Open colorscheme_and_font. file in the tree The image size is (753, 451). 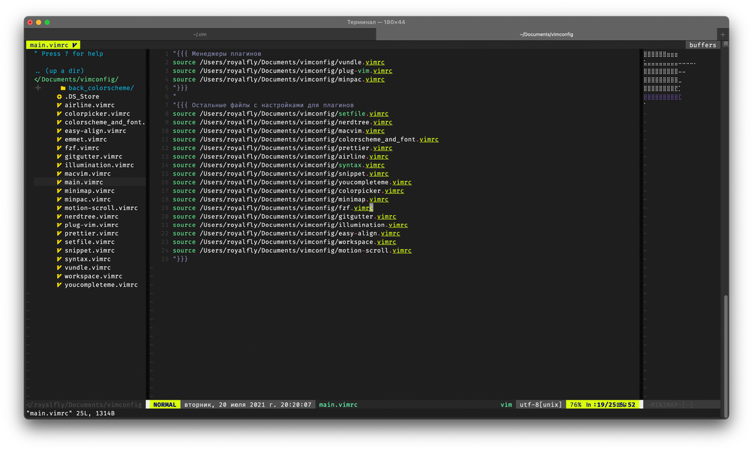(105, 122)
